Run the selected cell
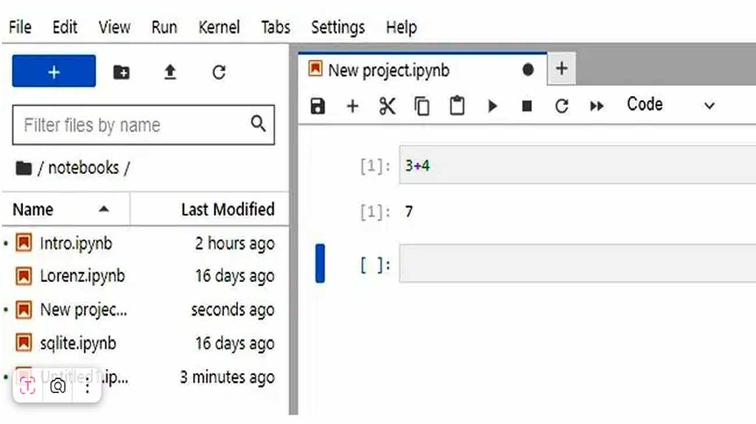The image size is (756, 424). pyautogui.click(x=493, y=106)
